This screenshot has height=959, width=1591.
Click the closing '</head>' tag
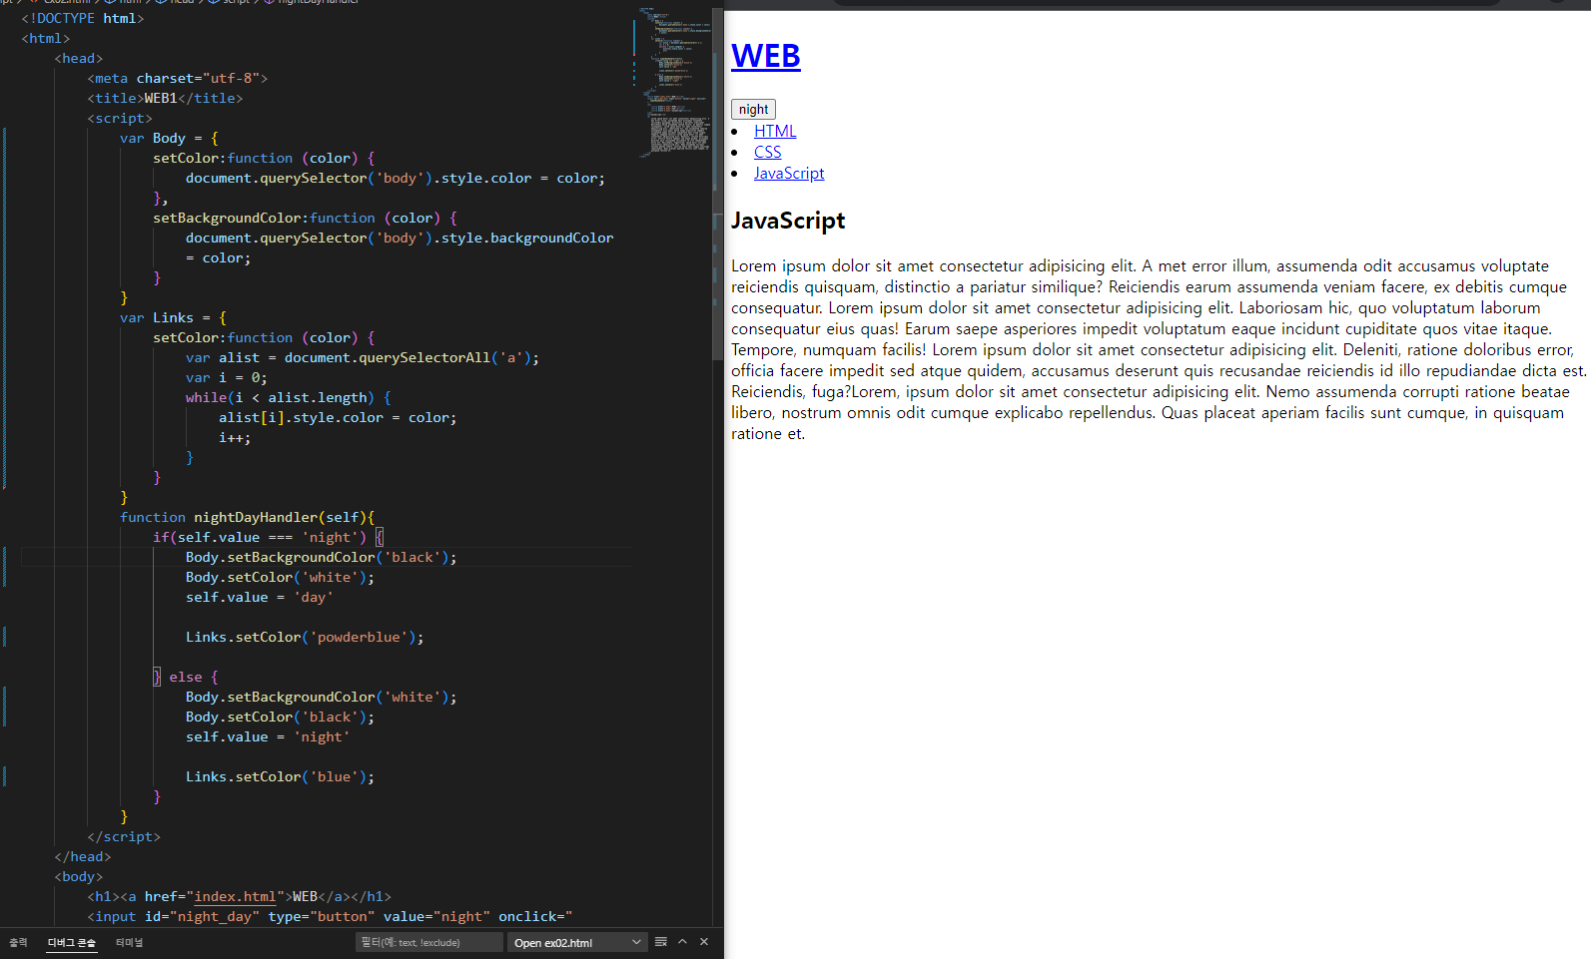click(83, 856)
